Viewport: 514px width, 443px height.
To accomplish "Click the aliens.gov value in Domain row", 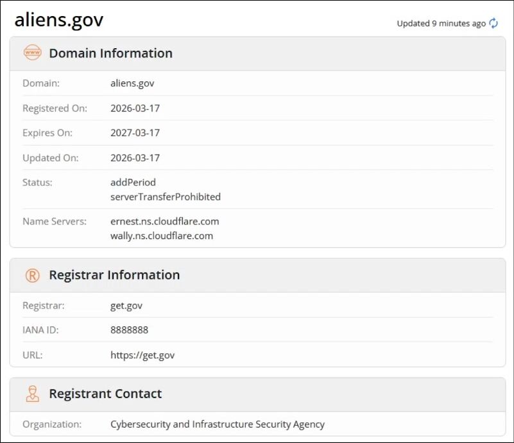I will pyautogui.click(x=132, y=83).
